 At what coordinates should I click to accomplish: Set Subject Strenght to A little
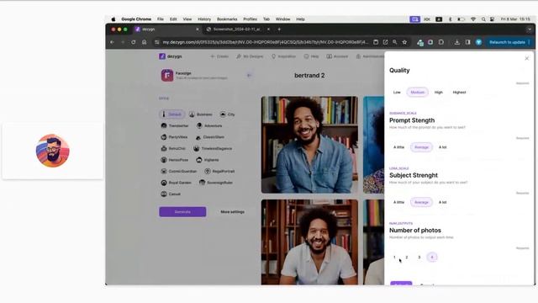(398, 202)
